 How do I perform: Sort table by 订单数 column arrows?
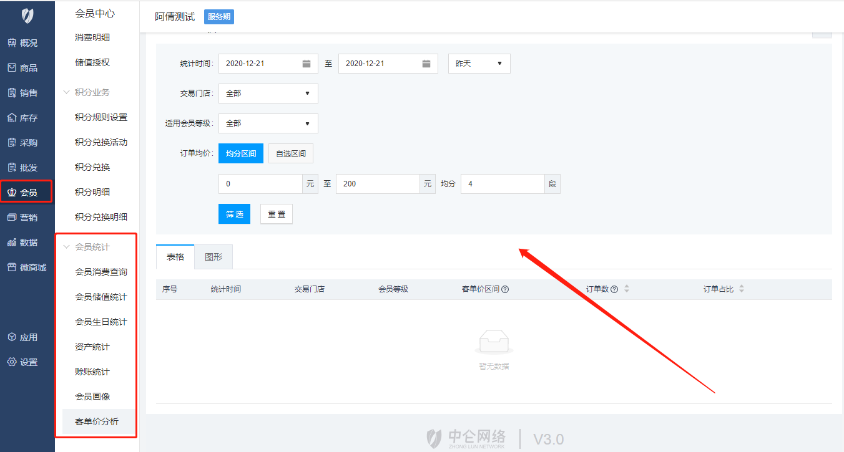coord(627,289)
